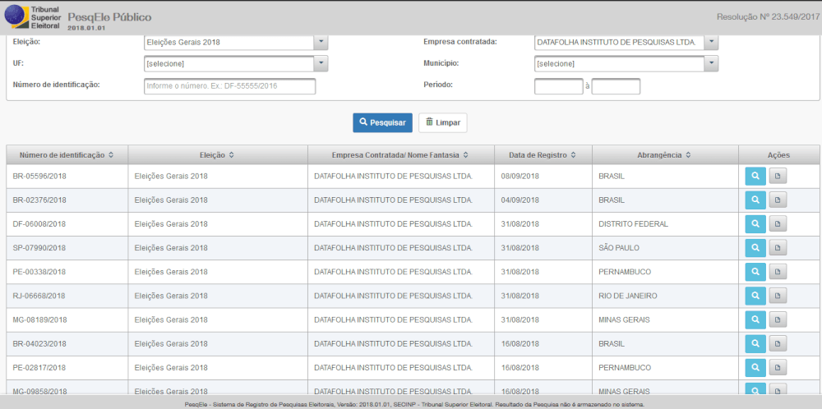Open document icon for PE-02817/2018 row
The width and height of the screenshot is (822, 409).
pos(778,367)
